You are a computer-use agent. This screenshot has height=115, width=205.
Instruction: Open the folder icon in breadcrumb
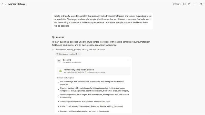coord(2,4)
